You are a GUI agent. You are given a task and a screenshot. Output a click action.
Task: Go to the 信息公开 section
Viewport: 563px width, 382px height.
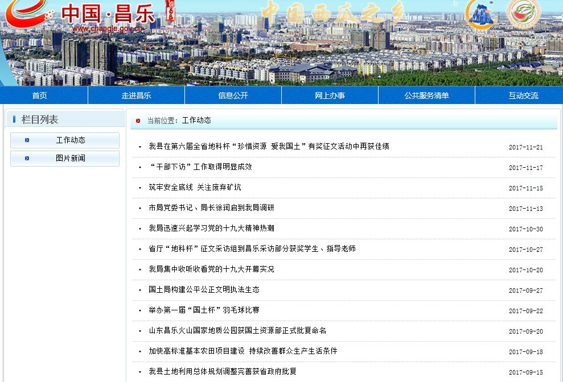point(233,95)
